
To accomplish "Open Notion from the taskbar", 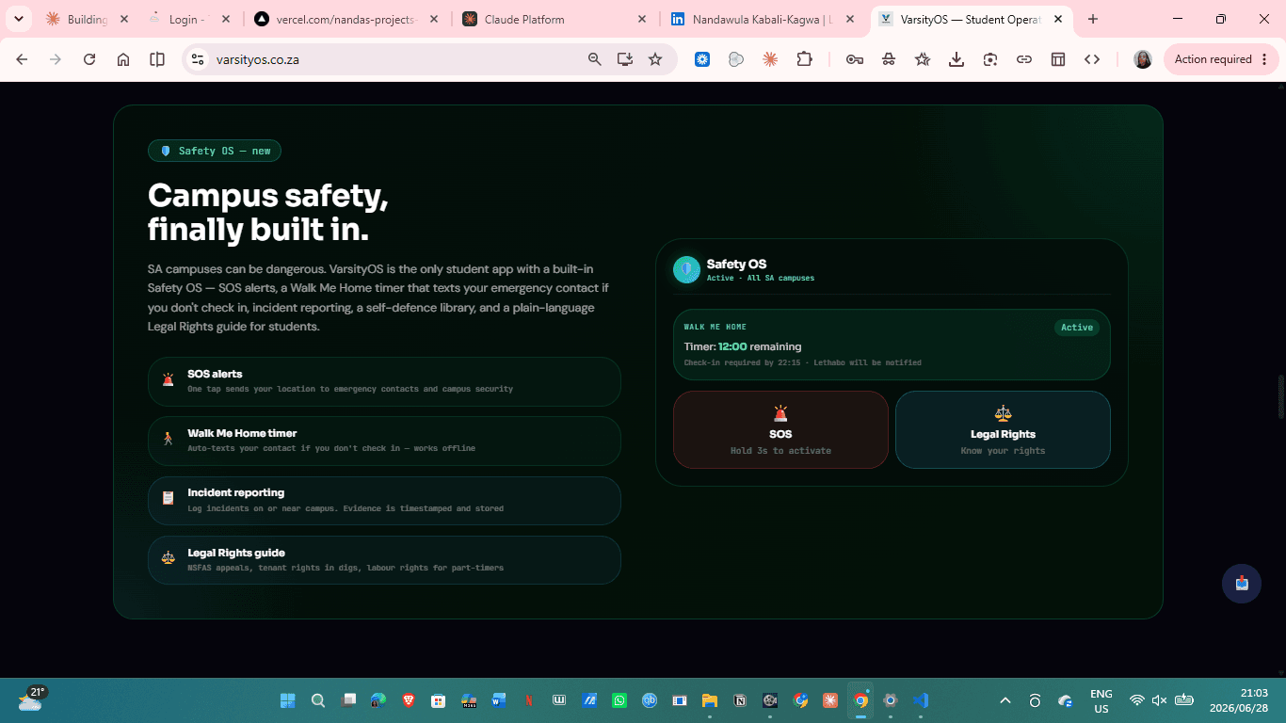I will [740, 700].
